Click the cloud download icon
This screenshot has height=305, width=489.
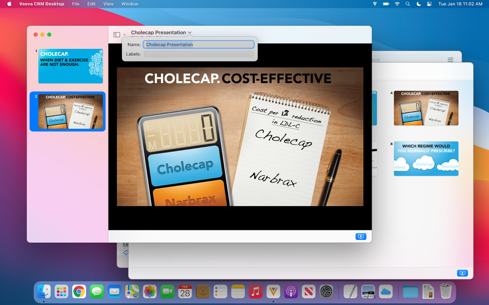pos(126,253)
